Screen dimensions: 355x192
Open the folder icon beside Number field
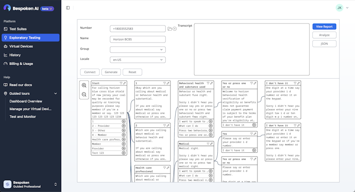coord(169,29)
